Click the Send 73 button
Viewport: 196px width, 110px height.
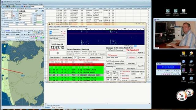tap(141, 66)
